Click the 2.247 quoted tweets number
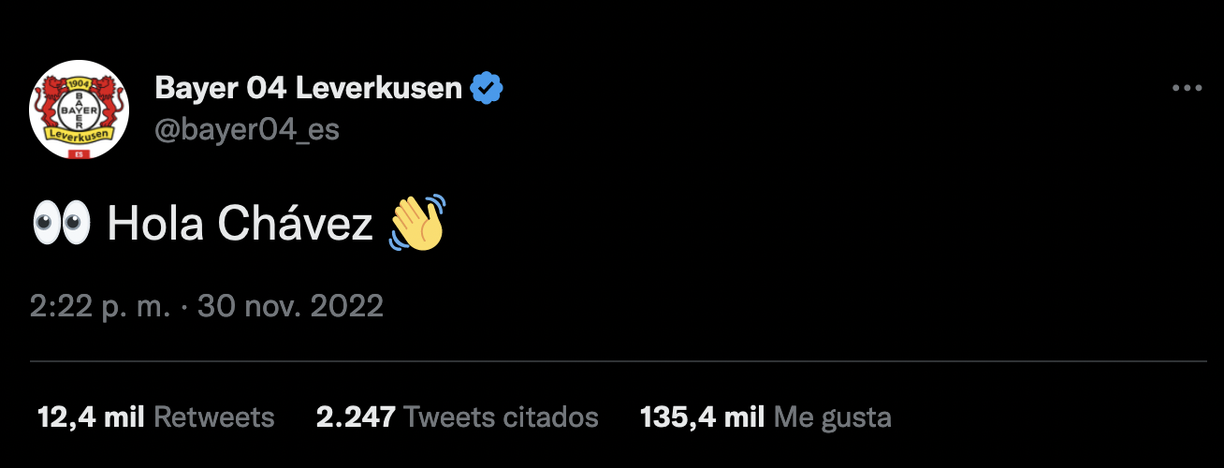This screenshot has width=1224, height=468. [356, 417]
